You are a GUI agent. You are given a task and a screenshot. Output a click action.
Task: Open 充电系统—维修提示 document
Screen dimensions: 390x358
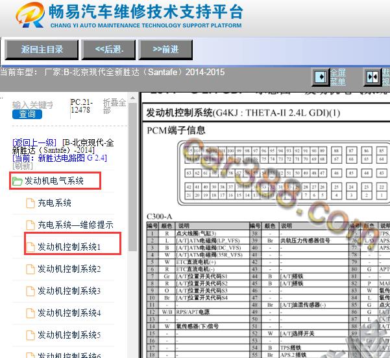click(75, 225)
